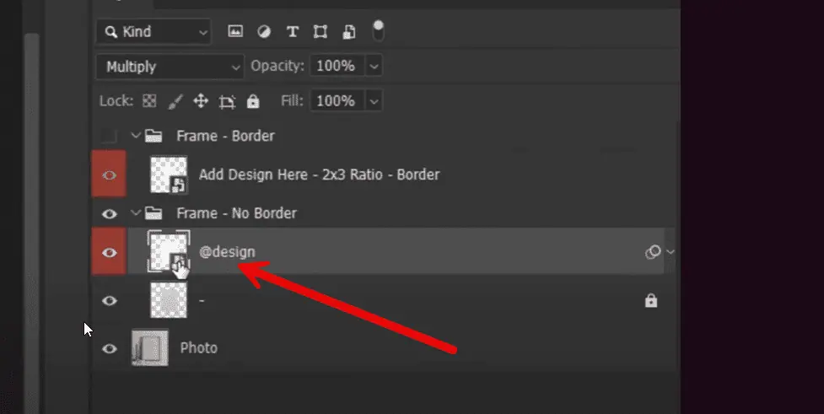
Task: Filter layers by pixel layers icon
Action: (x=235, y=32)
